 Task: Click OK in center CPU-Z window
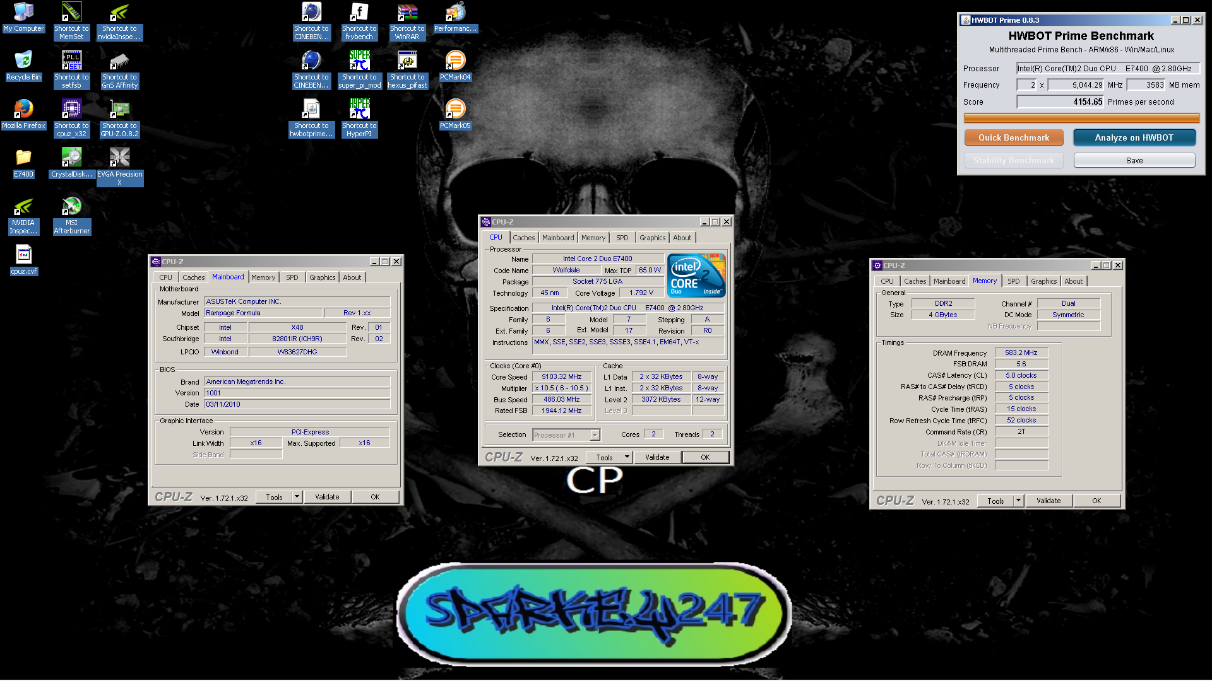click(705, 457)
